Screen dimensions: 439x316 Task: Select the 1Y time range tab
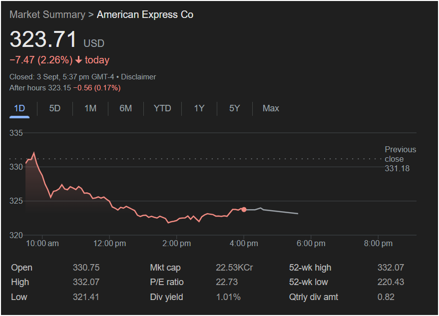coord(199,108)
